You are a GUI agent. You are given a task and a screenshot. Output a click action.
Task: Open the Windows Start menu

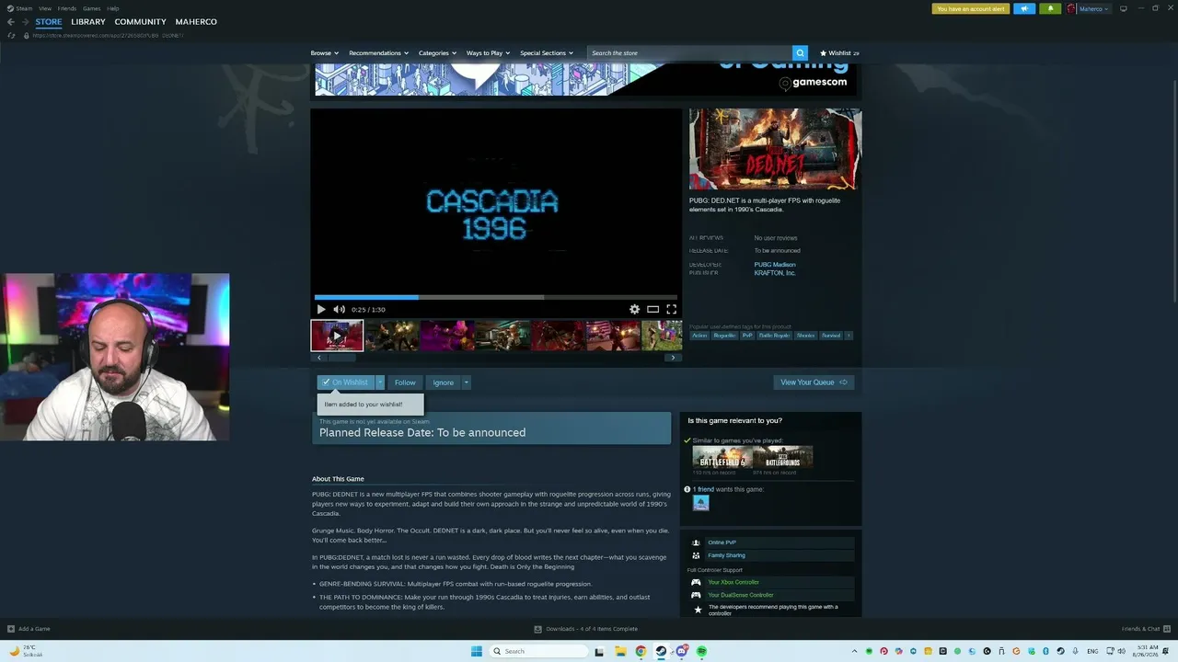(477, 651)
